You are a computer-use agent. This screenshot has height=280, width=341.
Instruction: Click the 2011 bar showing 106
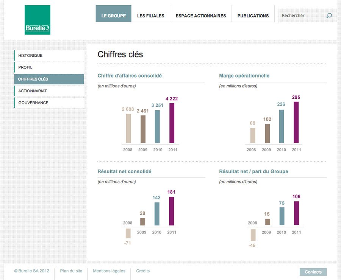296,214
